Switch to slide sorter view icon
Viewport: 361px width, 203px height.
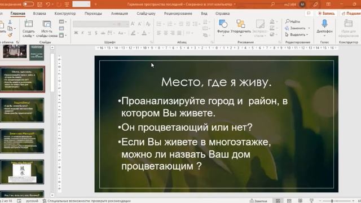point(289,201)
